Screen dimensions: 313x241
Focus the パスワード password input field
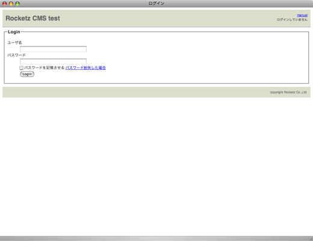click(x=53, y=61)
